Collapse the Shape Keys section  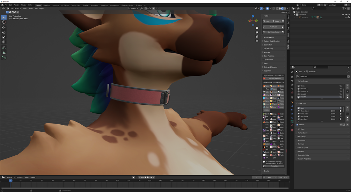pyautogui.click(x=302, y=103)
